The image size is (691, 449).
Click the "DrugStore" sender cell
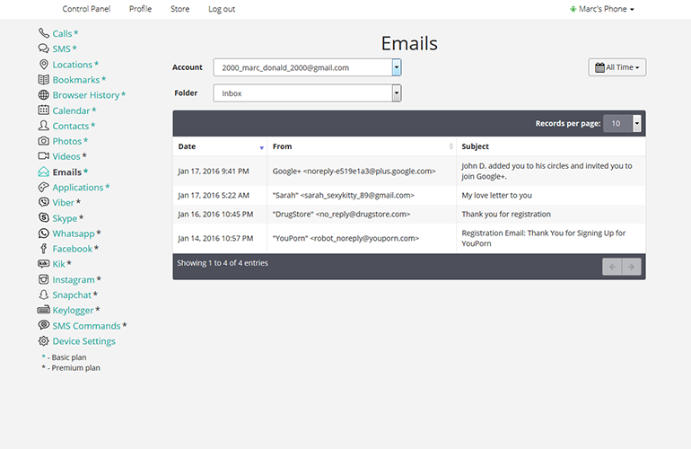pos(362,215)
